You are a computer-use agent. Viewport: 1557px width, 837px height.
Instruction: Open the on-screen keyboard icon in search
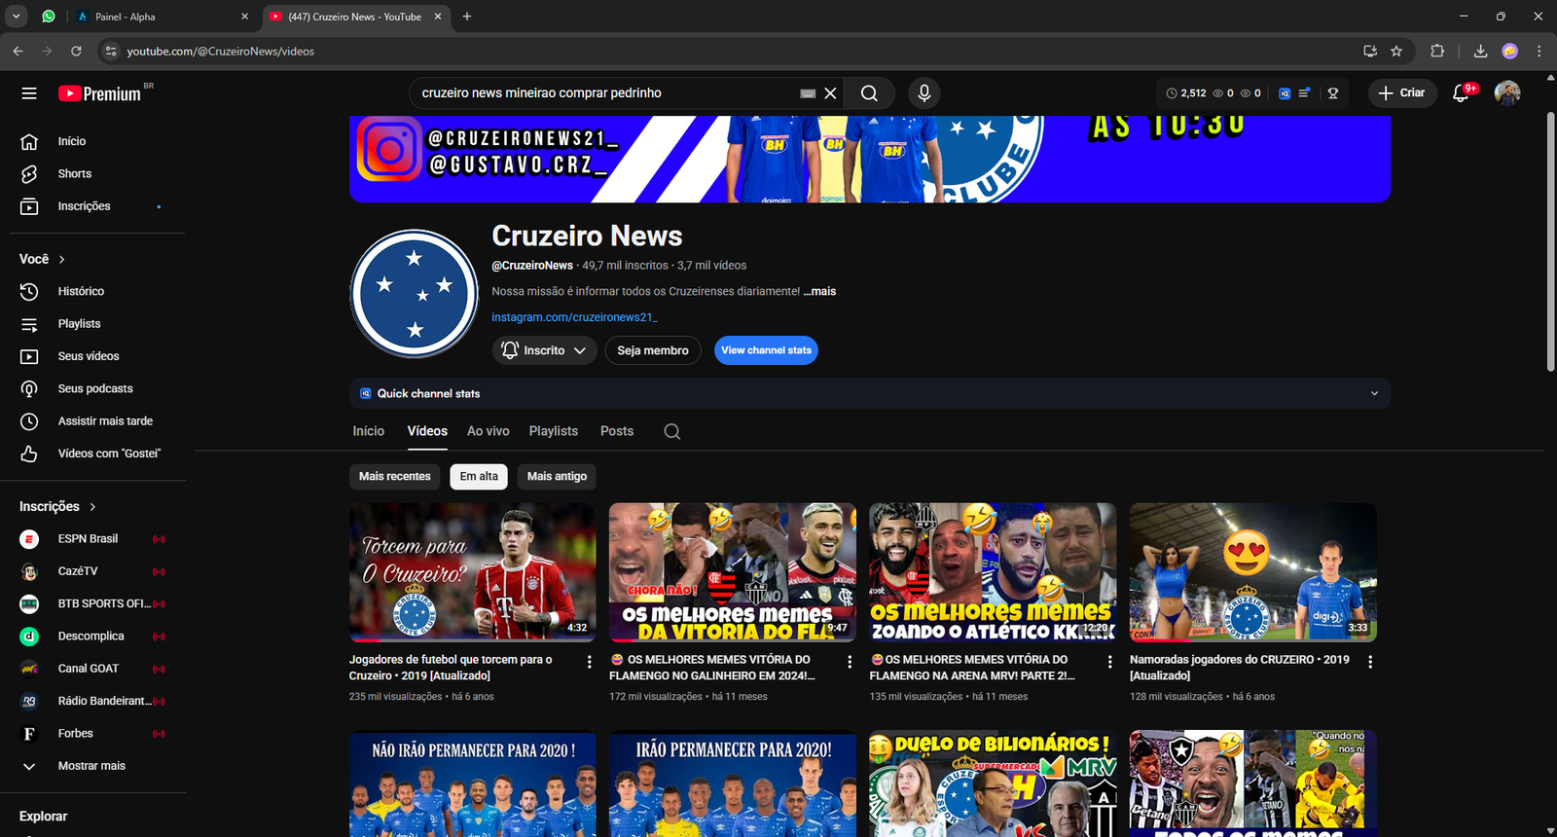pos(808,93)
